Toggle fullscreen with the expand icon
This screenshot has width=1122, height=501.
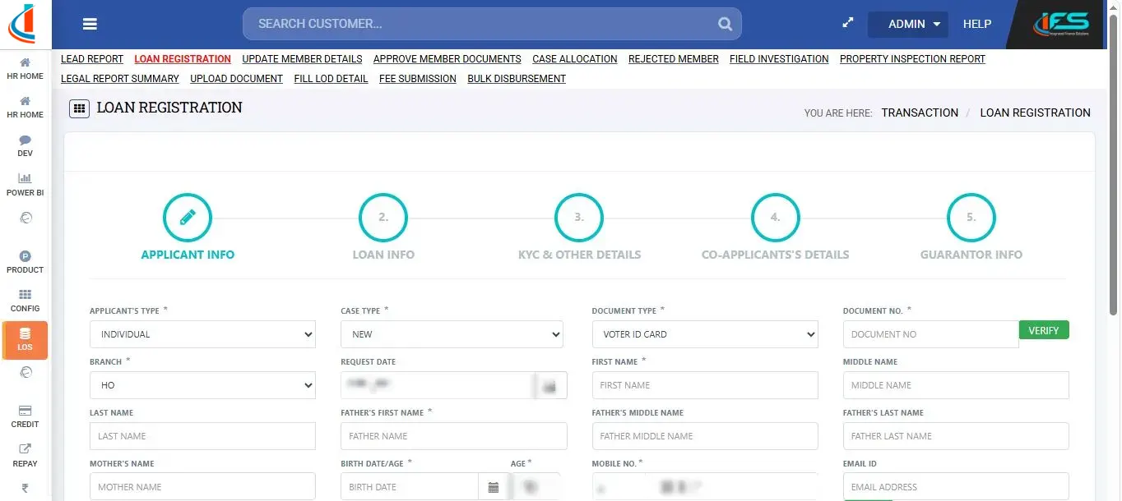point(848,23)
